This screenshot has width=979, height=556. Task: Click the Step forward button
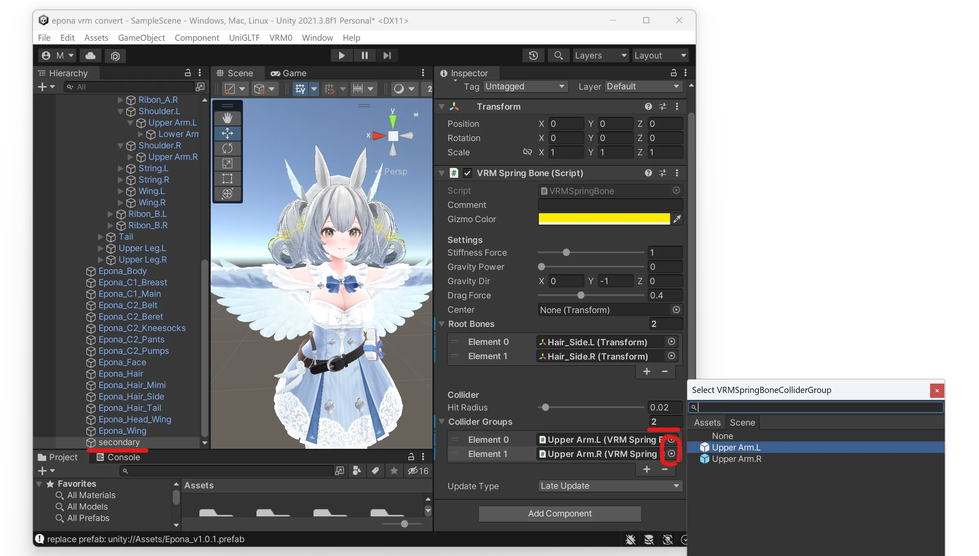coord(387,55)
